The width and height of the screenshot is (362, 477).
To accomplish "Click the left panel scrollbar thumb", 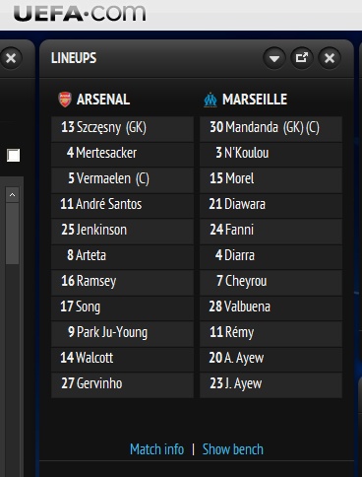I will (x=13, y=234).
